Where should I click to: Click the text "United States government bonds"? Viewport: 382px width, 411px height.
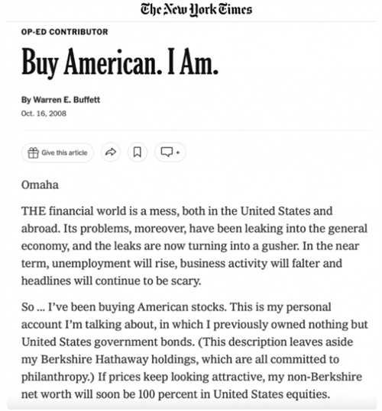[108, 342]
